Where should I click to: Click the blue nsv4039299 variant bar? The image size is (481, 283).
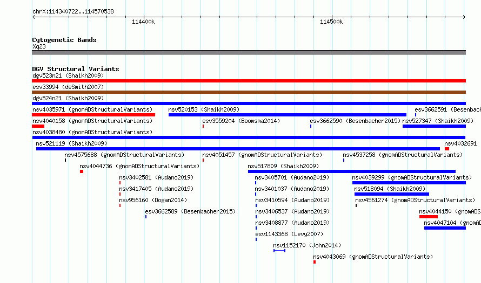point(409,183)
